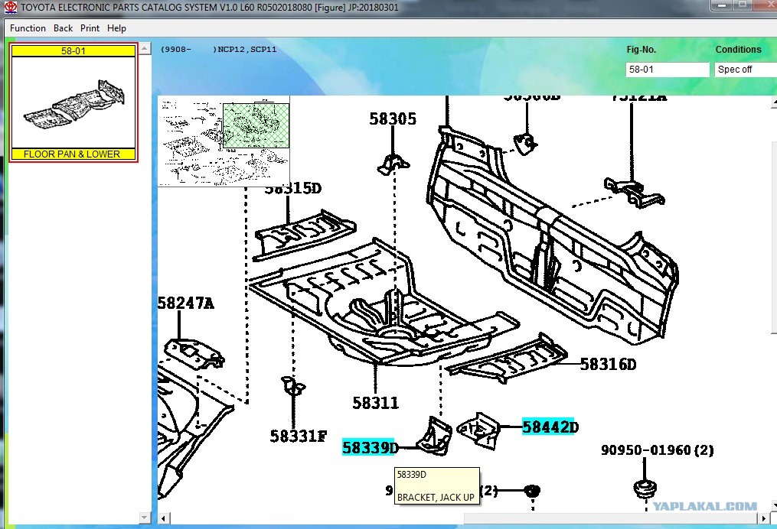Select the 58-01 Floor Pan thumbnail
This screenshot has height=529, width=777.
coord(73,102)
